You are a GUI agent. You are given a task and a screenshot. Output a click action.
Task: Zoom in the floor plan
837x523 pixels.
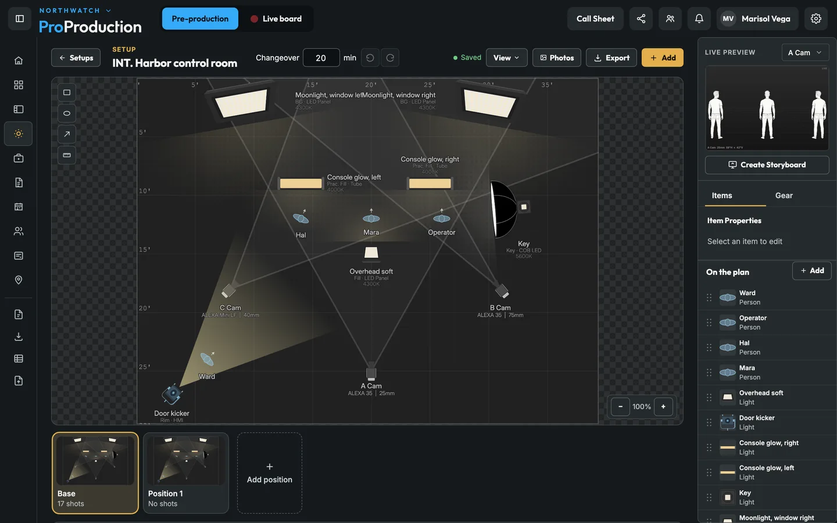tap(663, 407)
